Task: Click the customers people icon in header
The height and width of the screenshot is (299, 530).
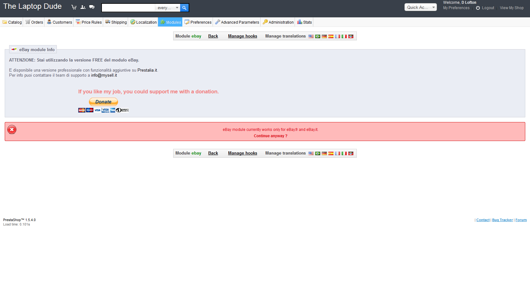Action: coord(83,7)
